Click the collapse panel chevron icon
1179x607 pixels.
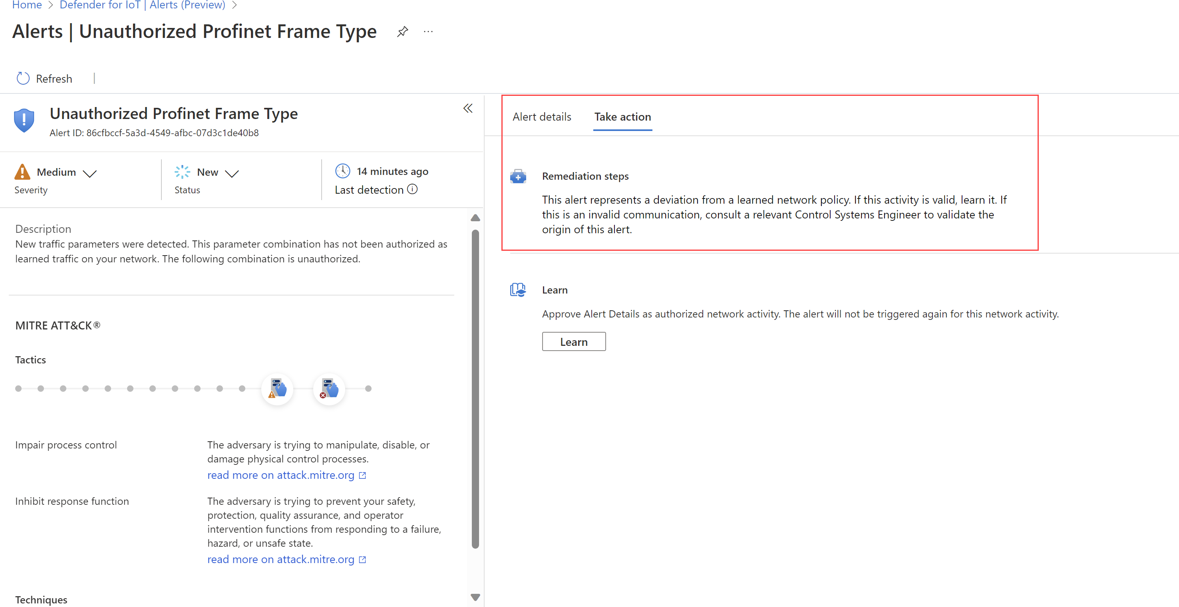[x=468, y=108]
